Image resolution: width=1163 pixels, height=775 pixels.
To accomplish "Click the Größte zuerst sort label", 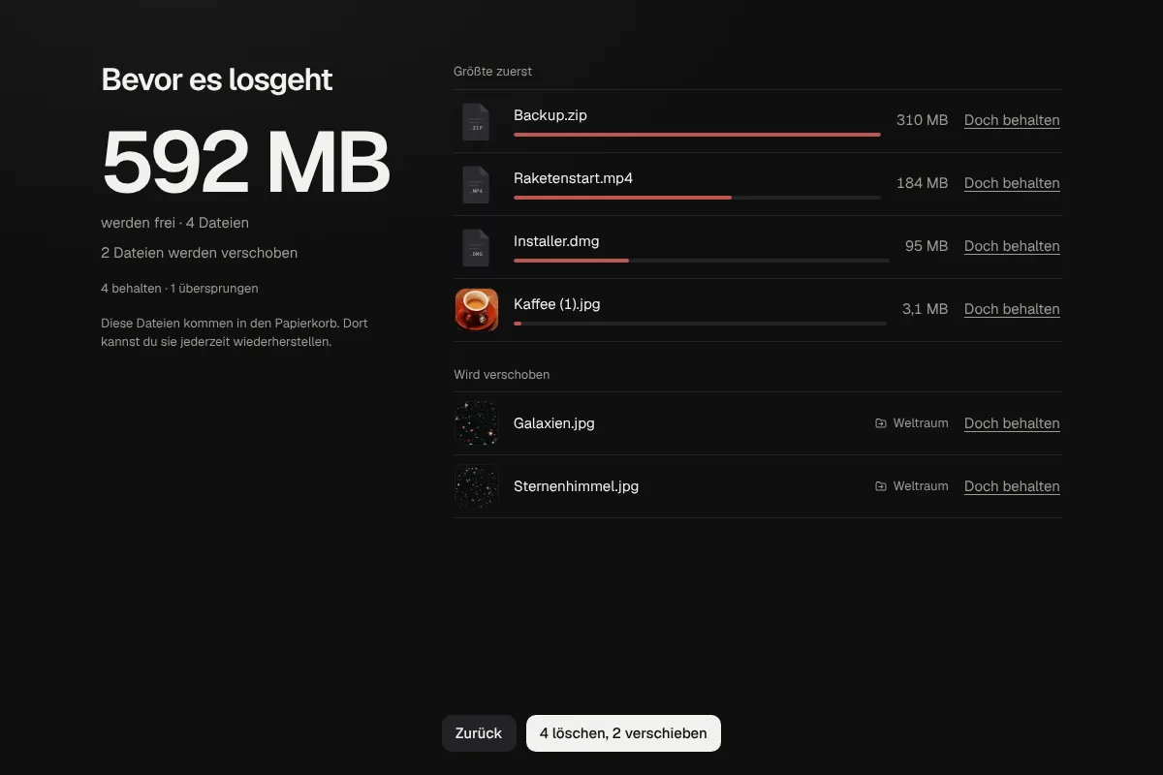I will click(x=492, y=72).
